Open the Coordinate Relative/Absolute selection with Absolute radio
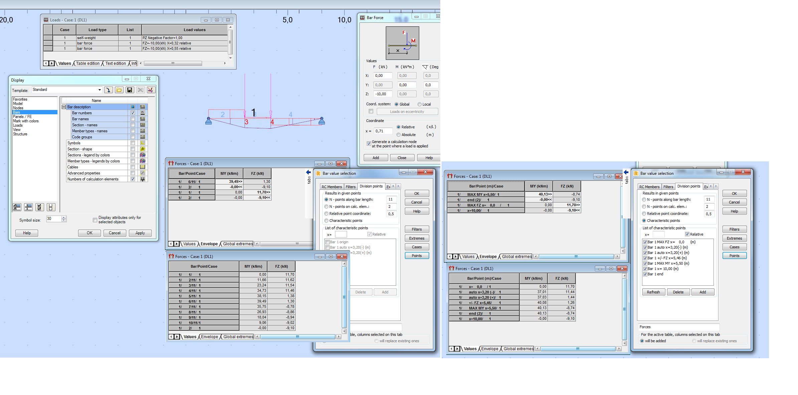Image resolution: width=798 pixels, height=395 pixels. coord(398,135)
